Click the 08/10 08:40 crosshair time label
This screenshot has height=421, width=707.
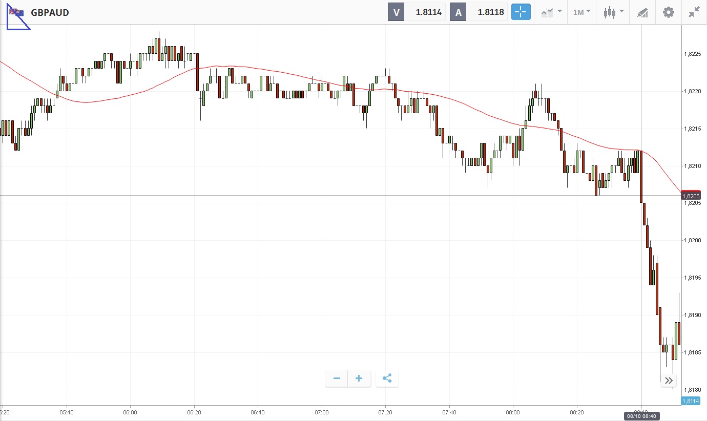(642, 416)
